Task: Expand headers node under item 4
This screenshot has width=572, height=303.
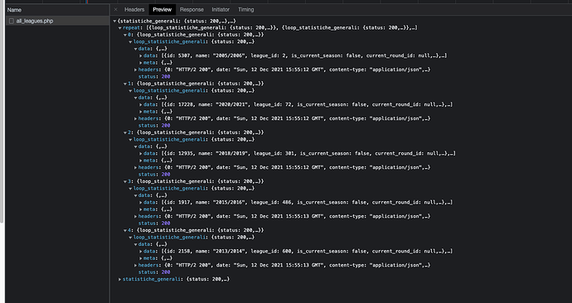Action: [135, 266]
